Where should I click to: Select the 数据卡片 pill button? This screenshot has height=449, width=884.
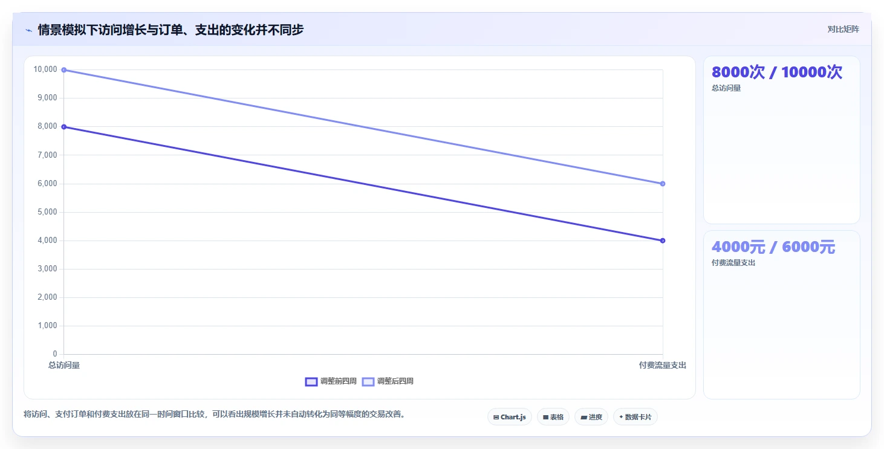pos(635,417)
